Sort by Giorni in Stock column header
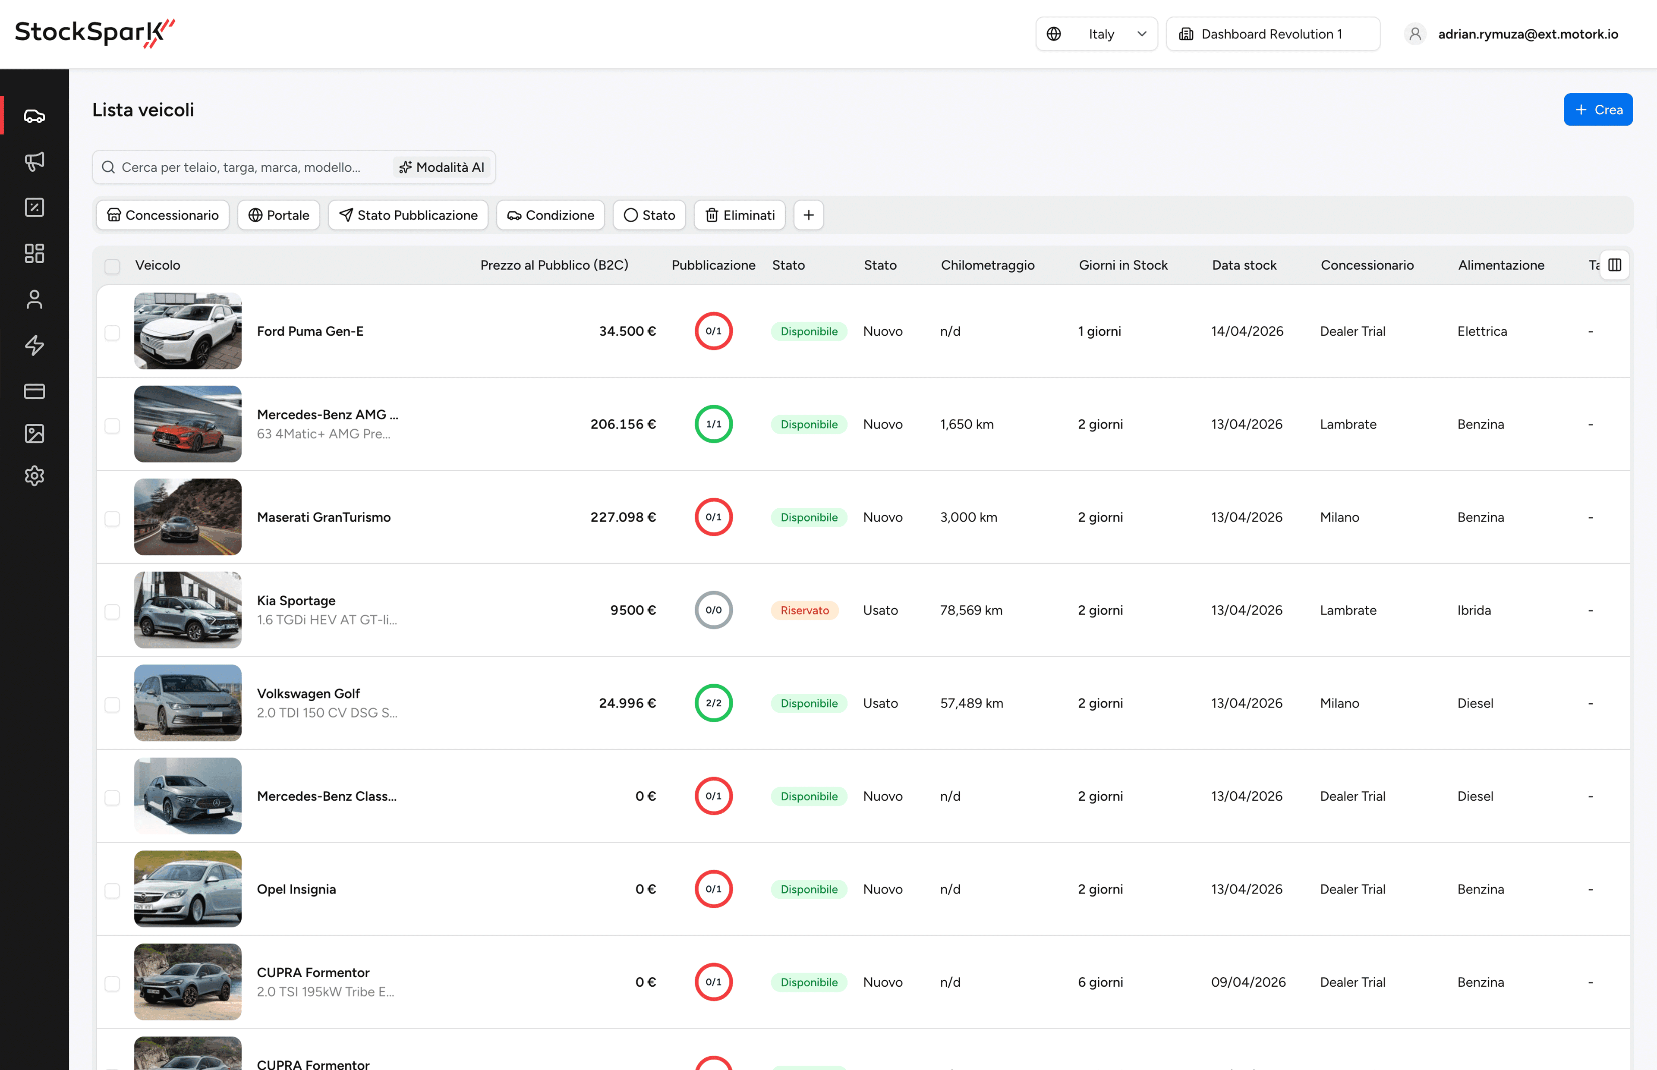 pos(1123,265)
